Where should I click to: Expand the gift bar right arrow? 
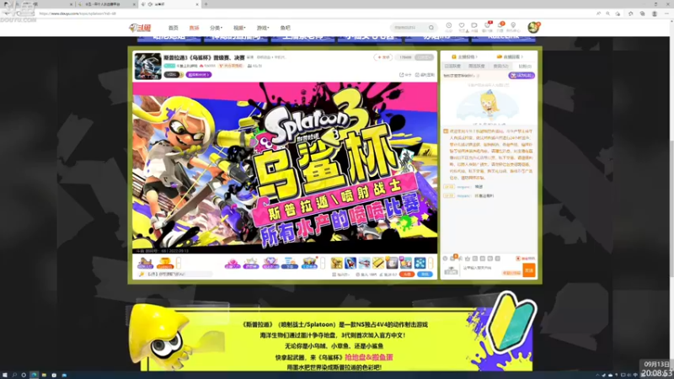pos(431,263)
